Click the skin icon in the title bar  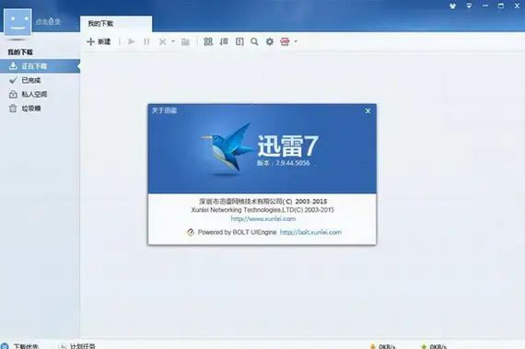click(452, 6)
